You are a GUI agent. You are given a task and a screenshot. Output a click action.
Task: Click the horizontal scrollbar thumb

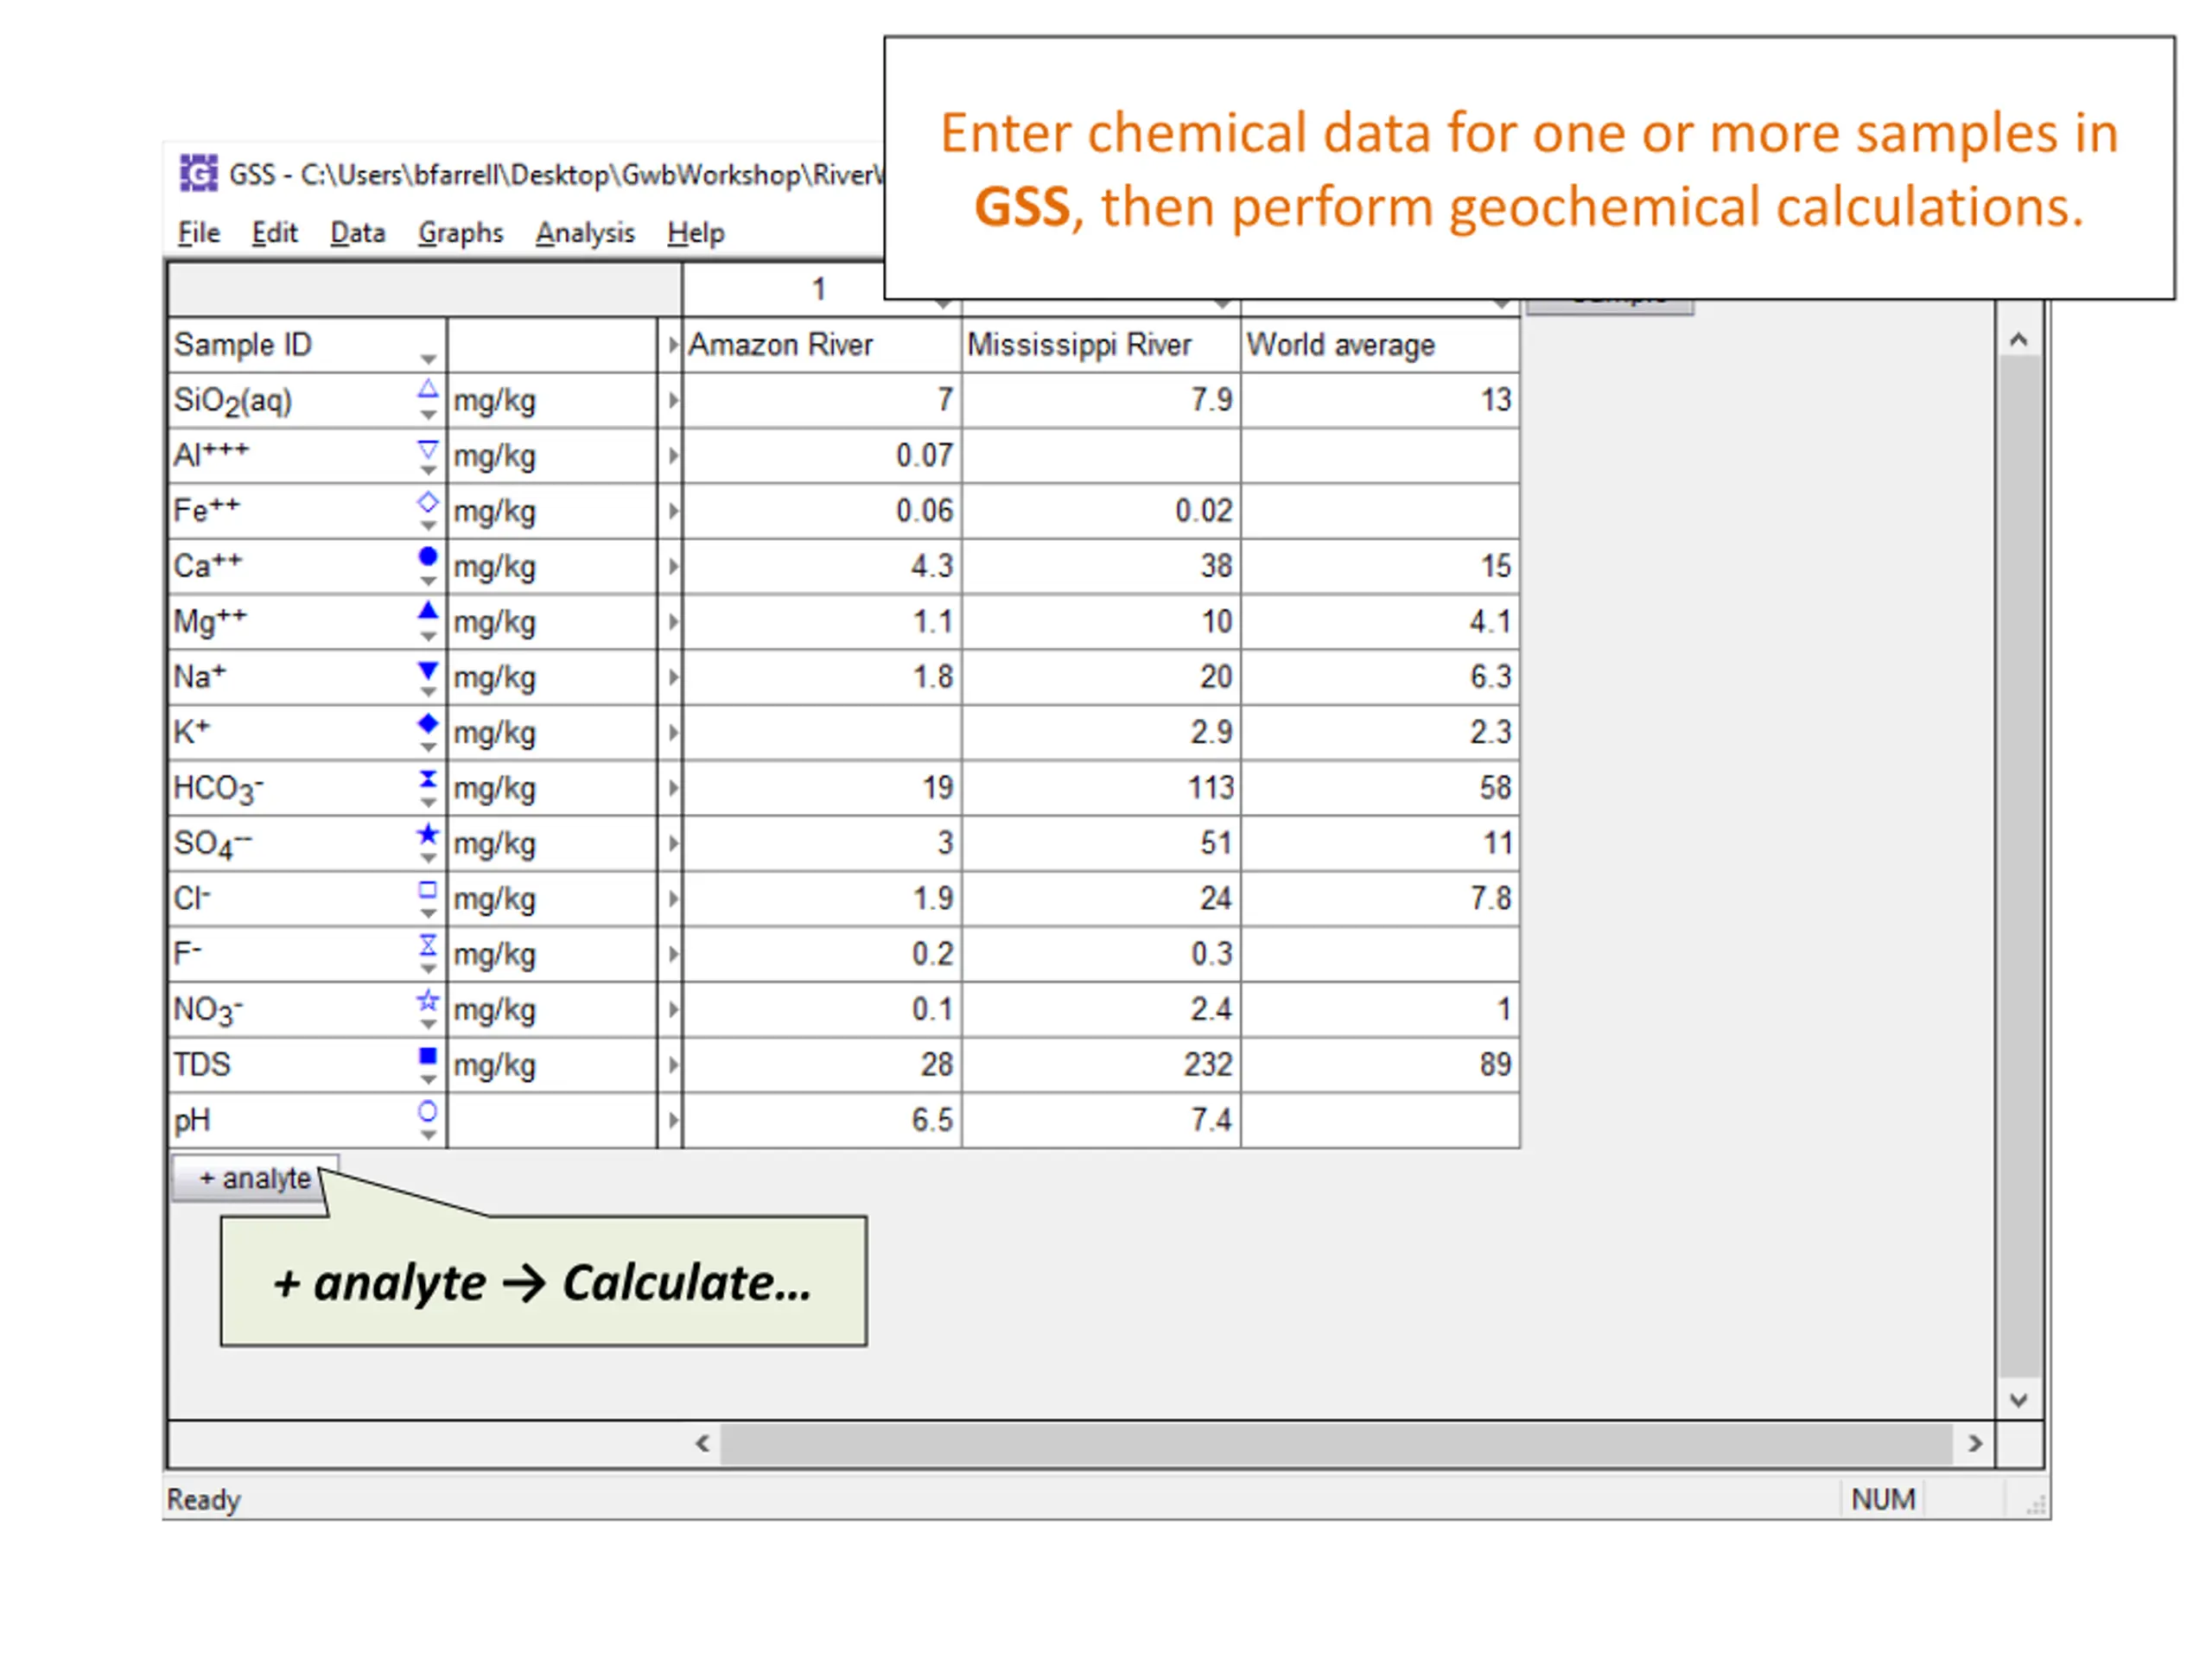click(1336, 1443)
